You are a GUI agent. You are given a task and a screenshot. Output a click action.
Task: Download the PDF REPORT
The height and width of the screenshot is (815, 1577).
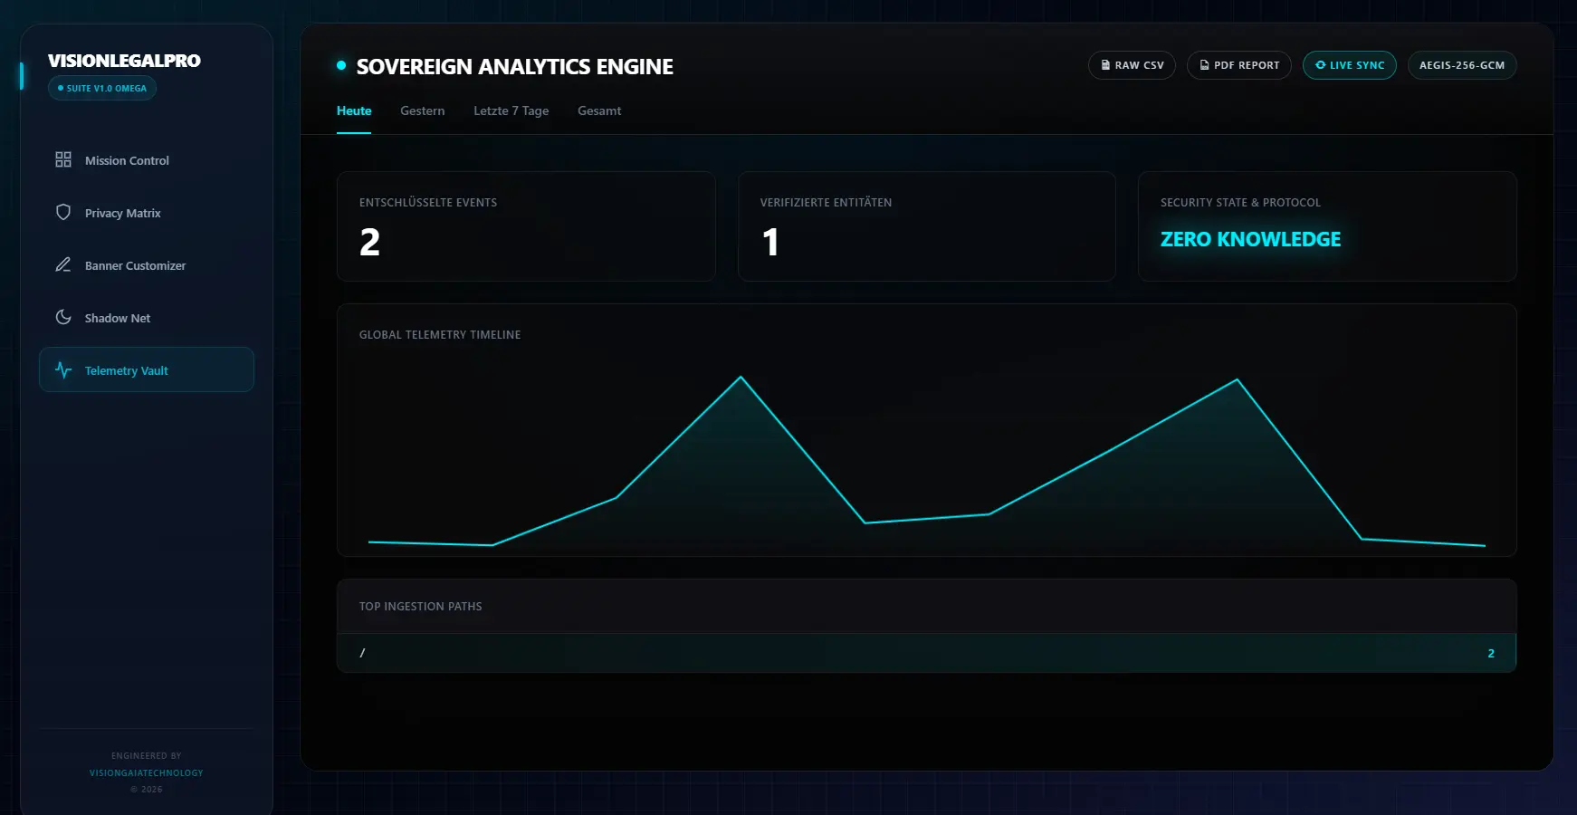(x=1239, y=65)
